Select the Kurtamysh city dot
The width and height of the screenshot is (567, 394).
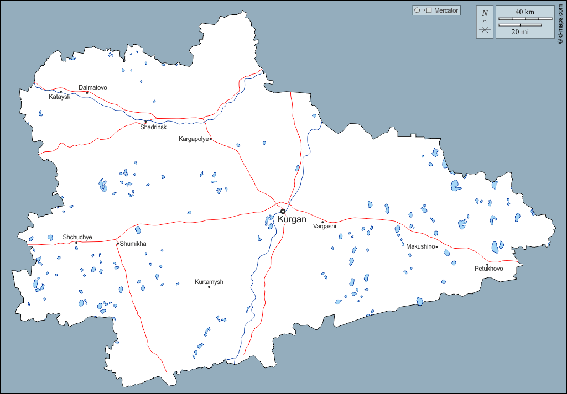coord(209,287)
